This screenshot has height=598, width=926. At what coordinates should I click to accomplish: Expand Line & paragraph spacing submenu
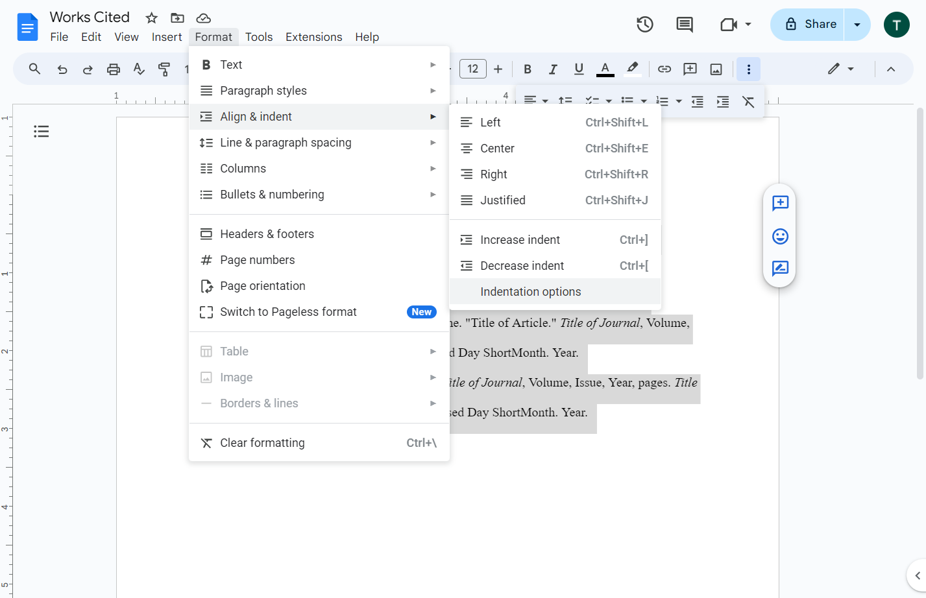pyautogui.click(x=319, y=143)
